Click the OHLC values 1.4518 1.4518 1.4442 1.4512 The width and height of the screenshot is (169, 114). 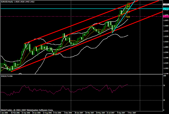pyautogui.click(x=24, y=2)
